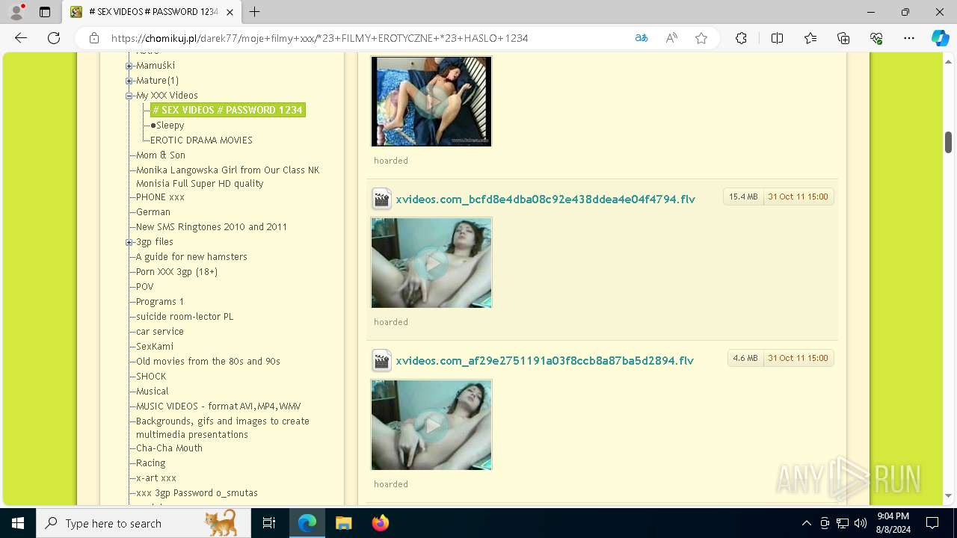957x538 pixels.
Task: Launch the Copilot sidebar icon
Action: point(940,38)
